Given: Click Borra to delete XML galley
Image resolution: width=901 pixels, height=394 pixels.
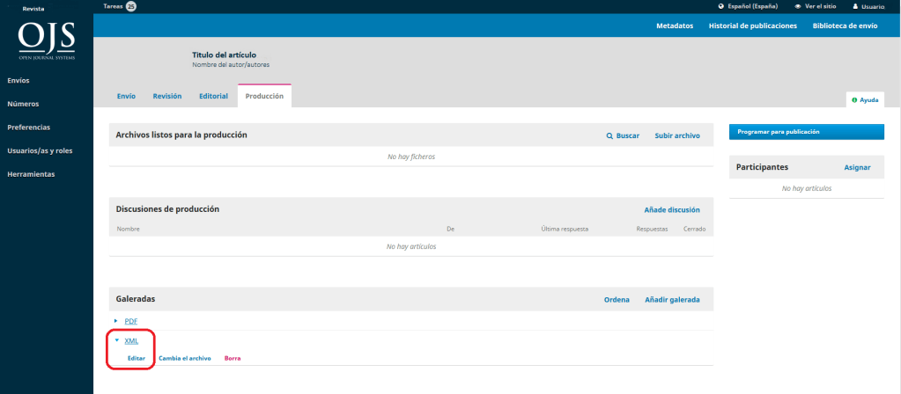Looking at the screenshot, I should [x=233, y=359].
